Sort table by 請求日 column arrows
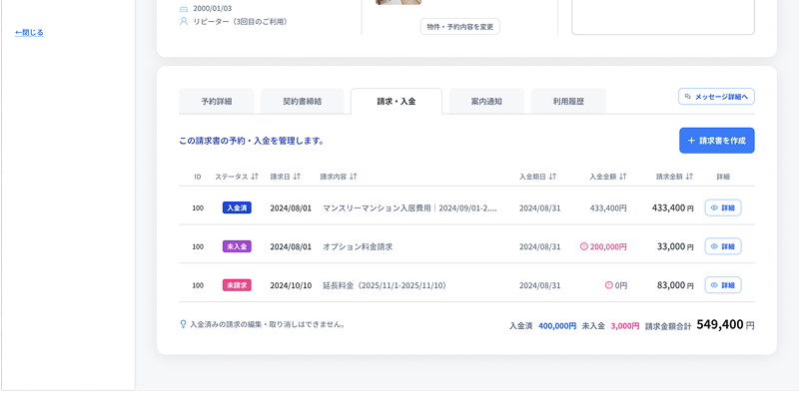Screen dimensions: 799x399 297,177
